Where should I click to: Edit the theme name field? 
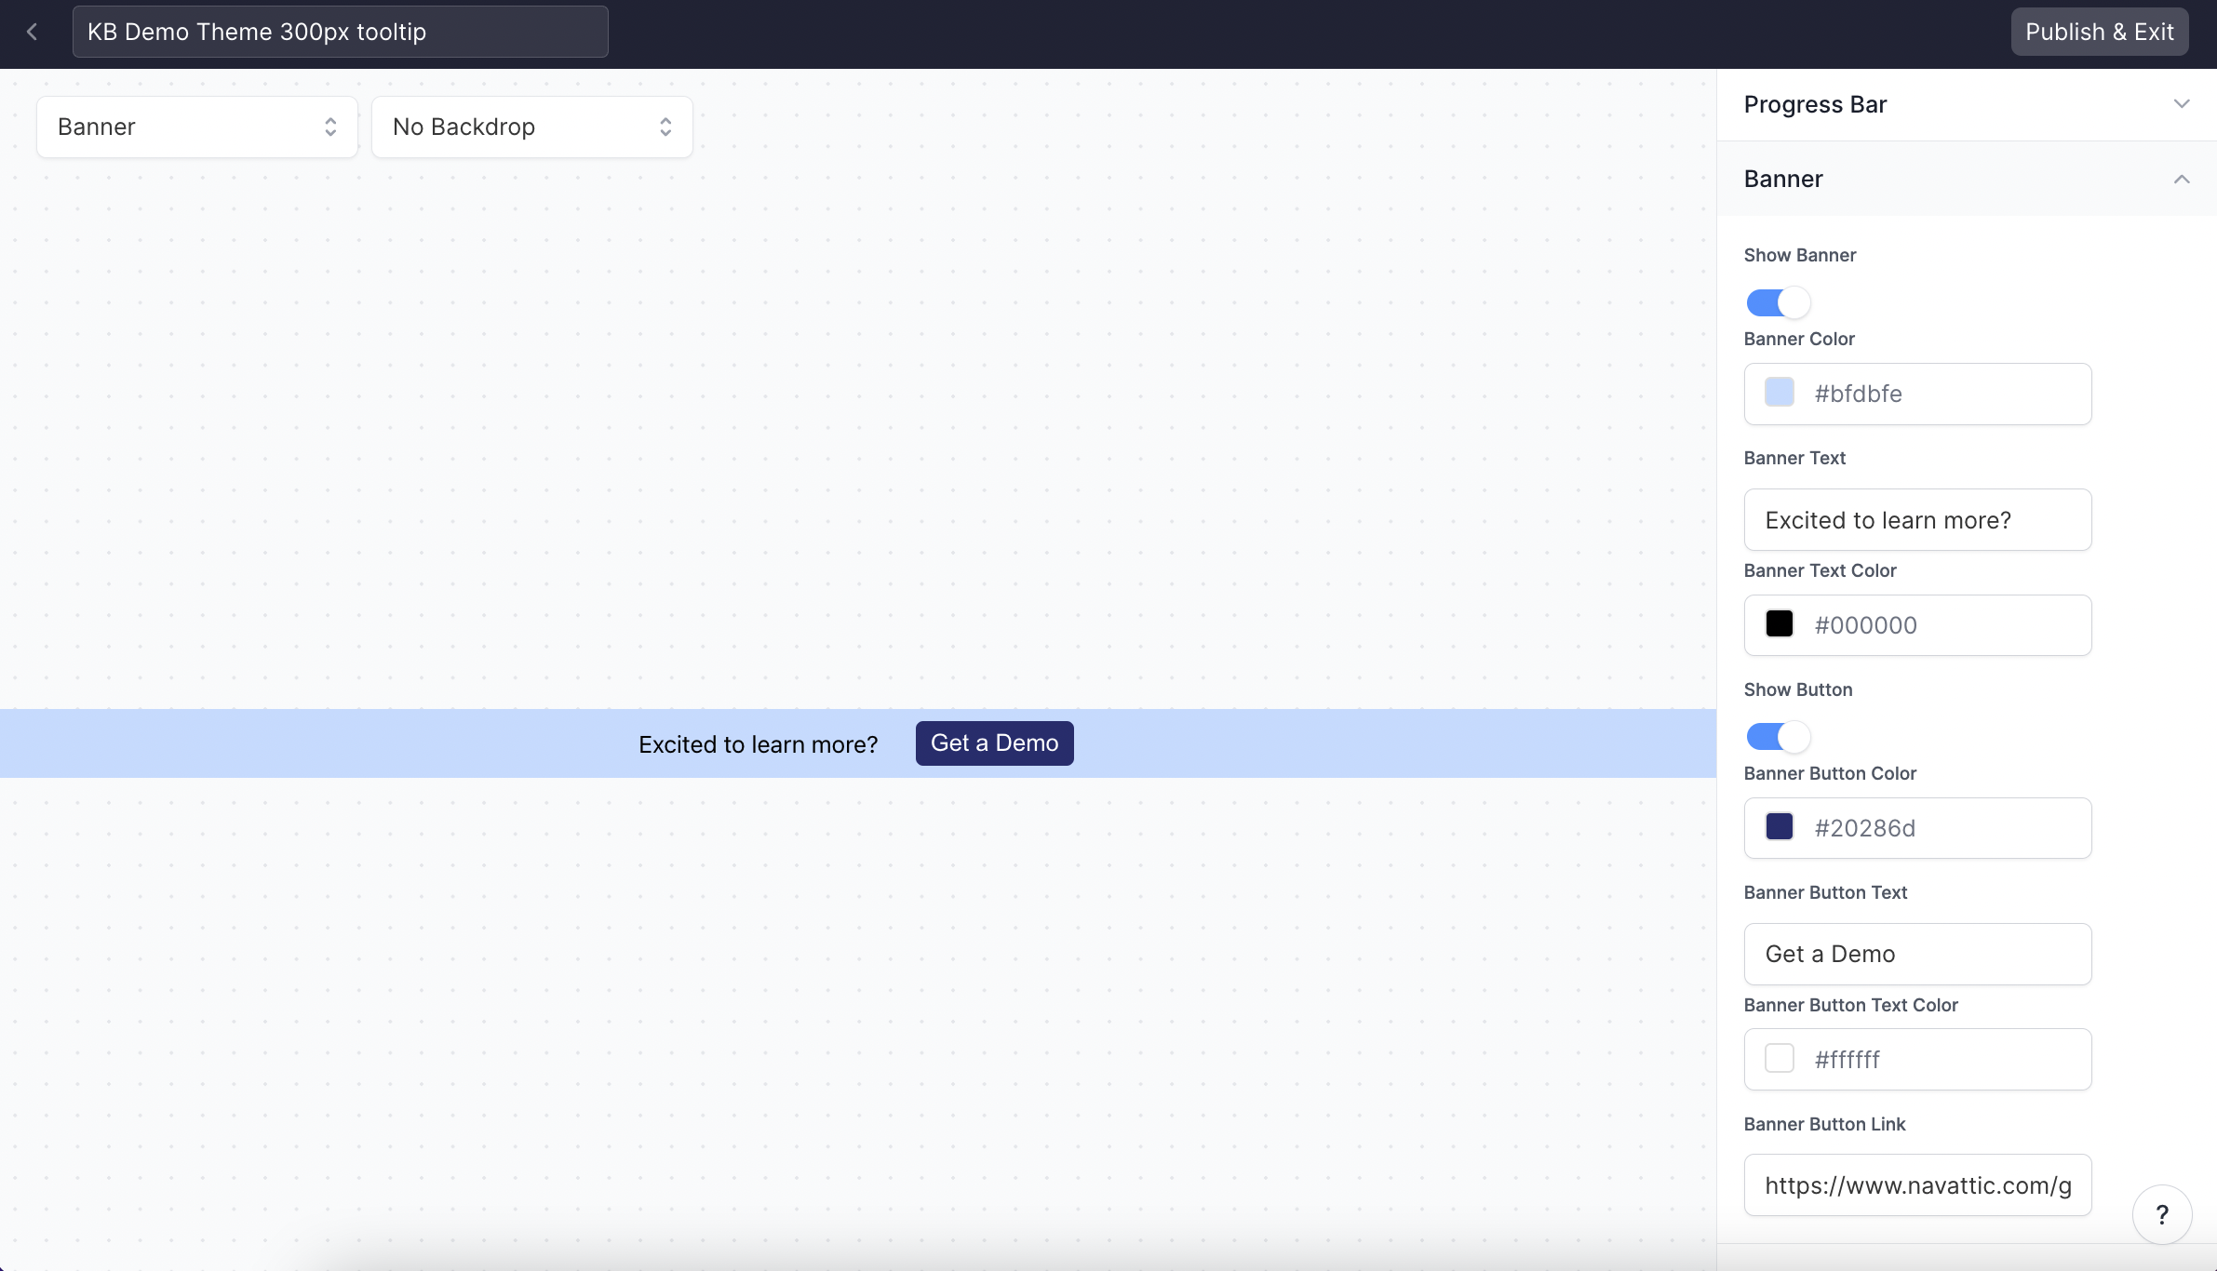tap(340, 32)
